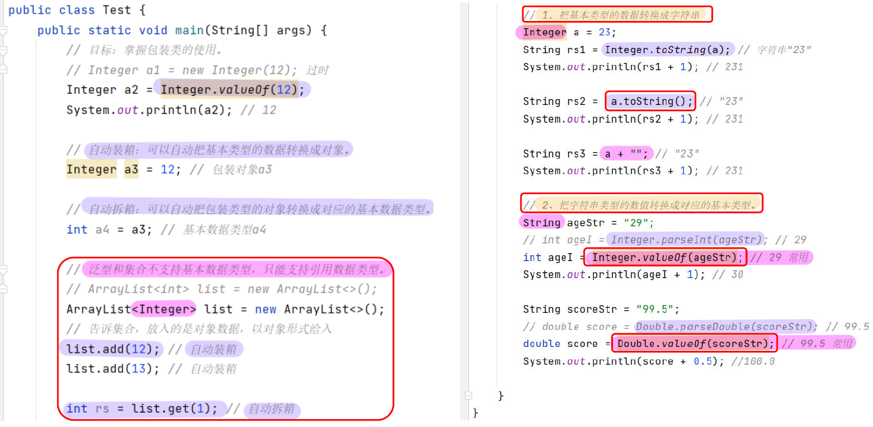
Task: Click fold end marker beside '// Integer a1' comment
Action: pos(3,68)
